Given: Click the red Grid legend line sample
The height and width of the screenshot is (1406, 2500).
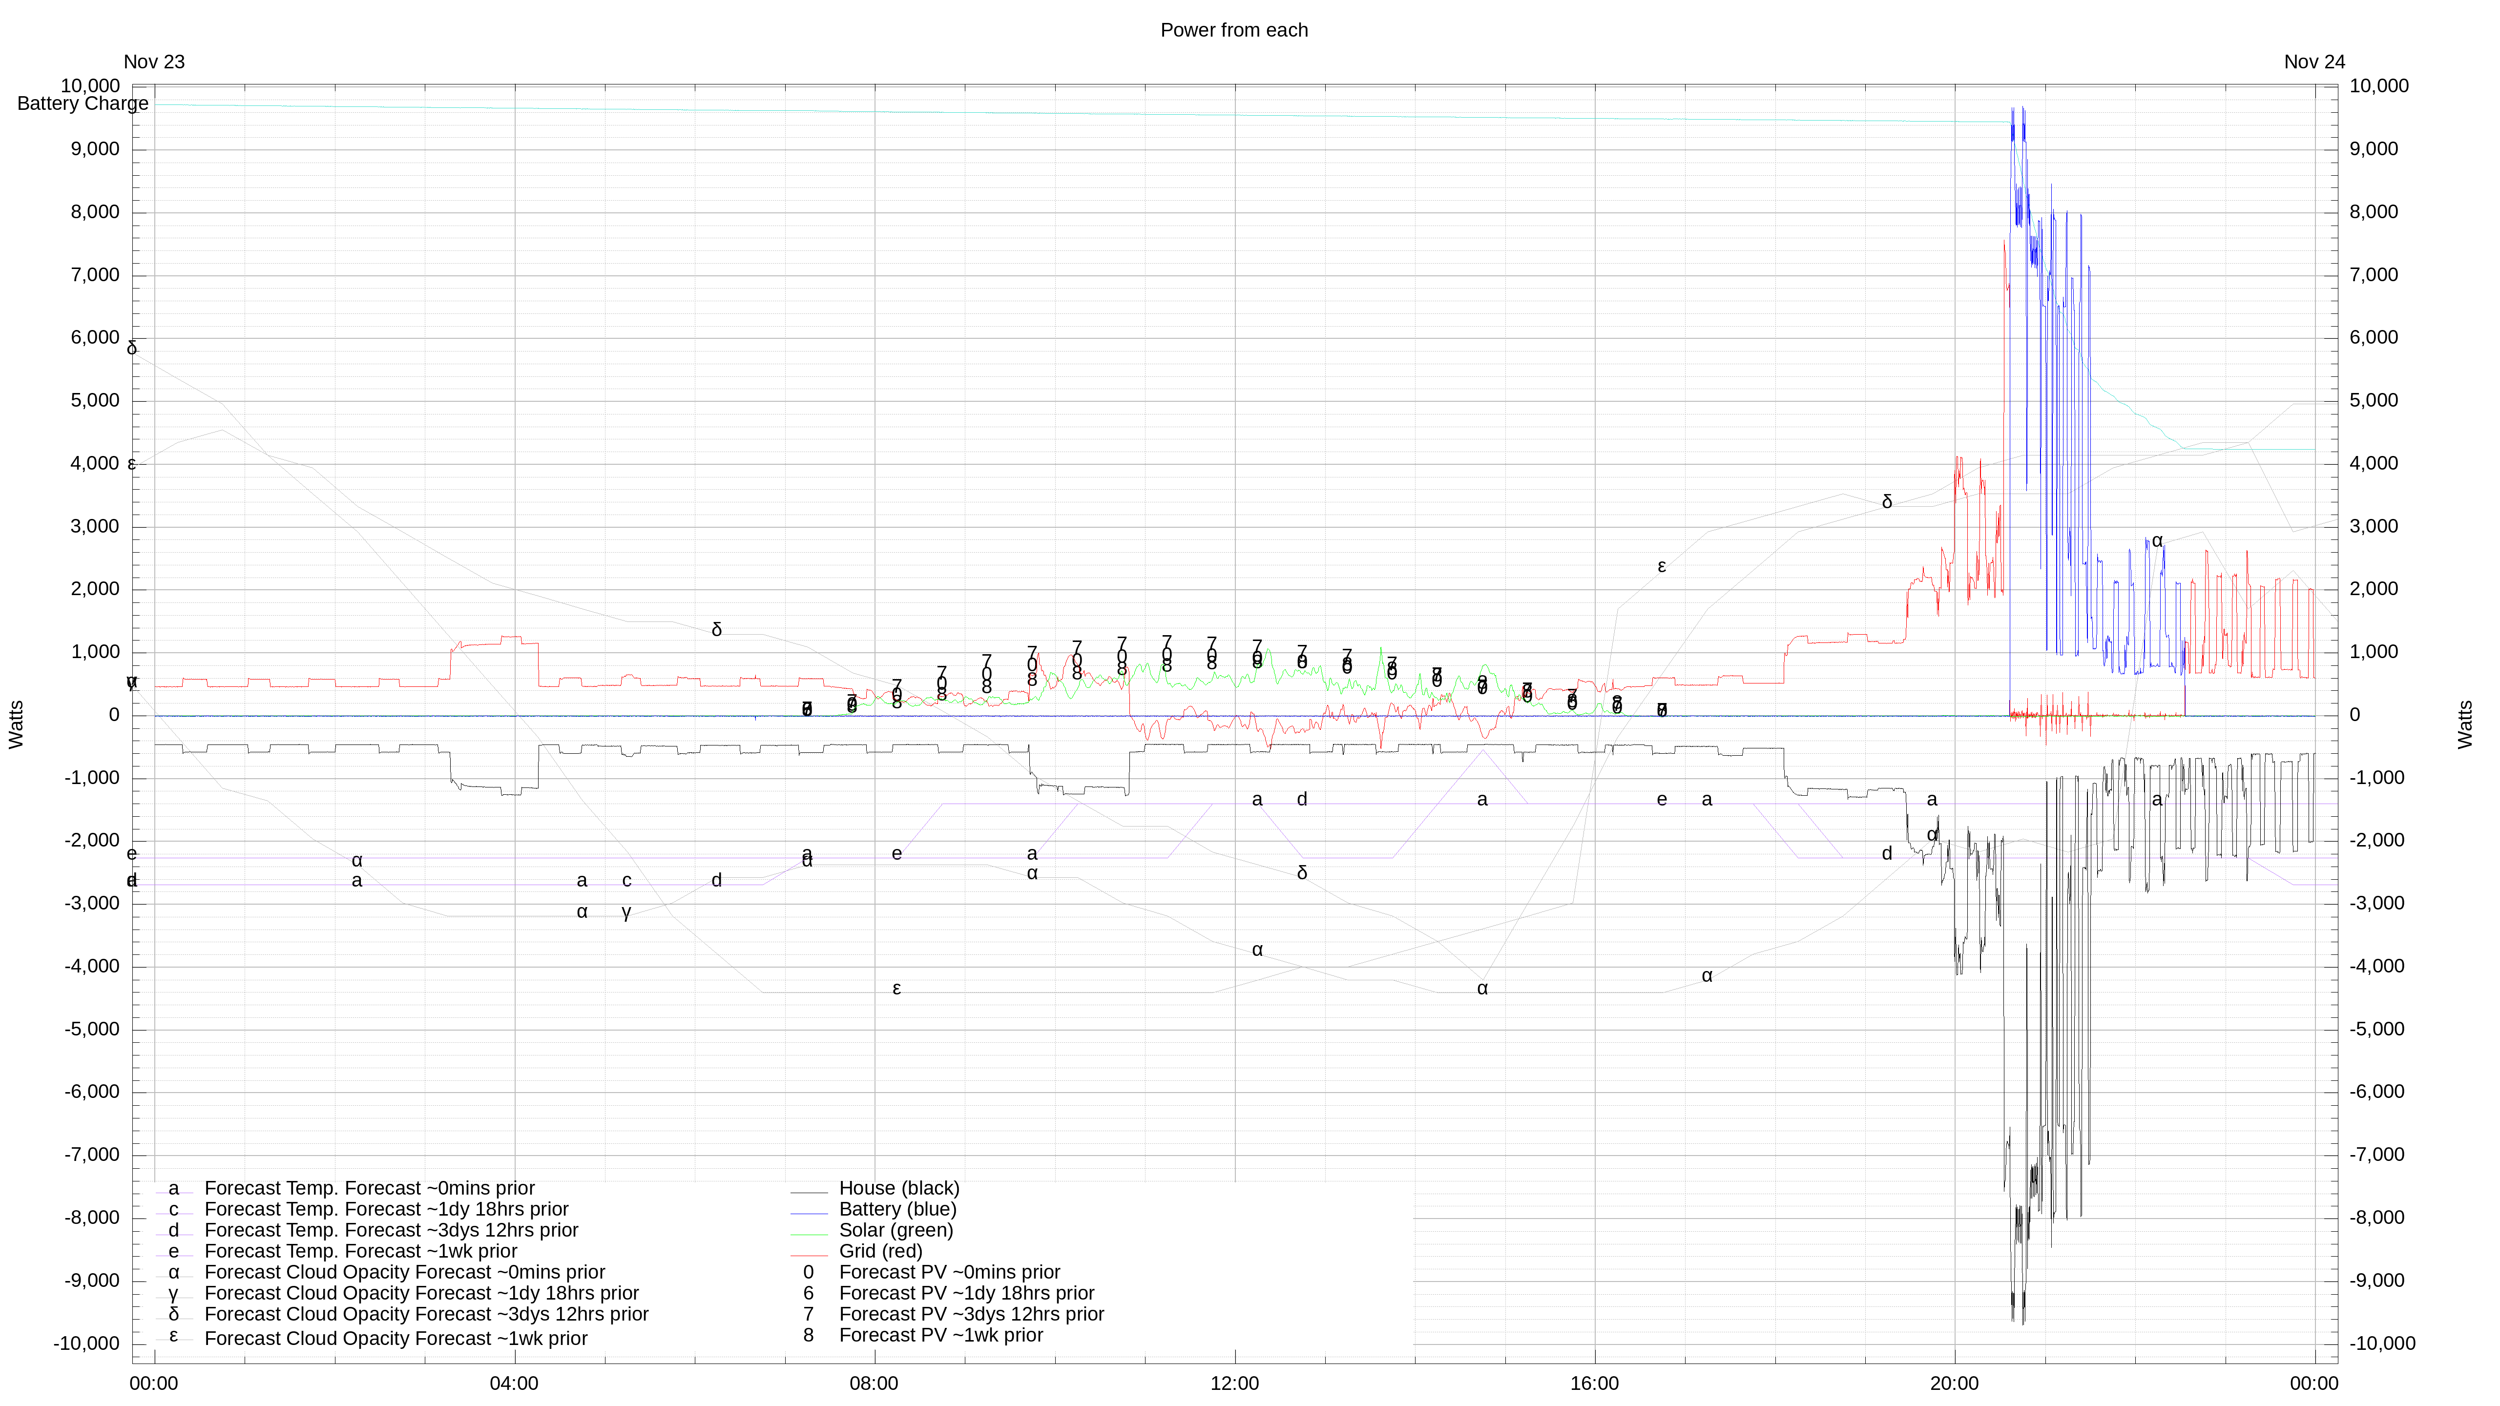Looking at the screenshot, I should (x=809, y=1256).
